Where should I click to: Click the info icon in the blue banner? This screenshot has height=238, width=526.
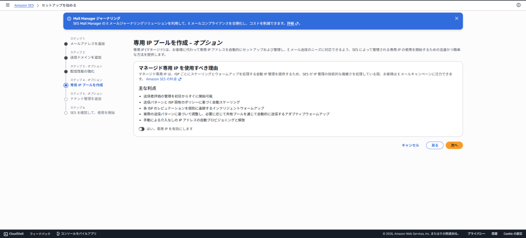click(69, 18)
